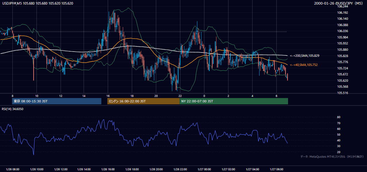Click the 105.724 price axis label
The image size is (367, 172).
tap(343, 68)
